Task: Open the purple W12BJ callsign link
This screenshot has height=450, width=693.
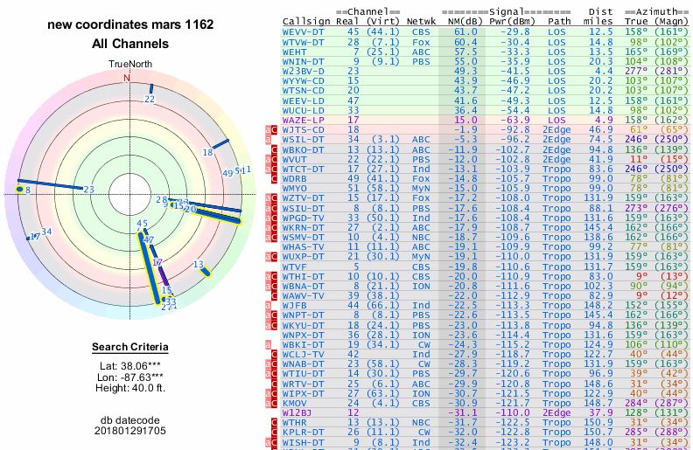Action: [299, 411]
